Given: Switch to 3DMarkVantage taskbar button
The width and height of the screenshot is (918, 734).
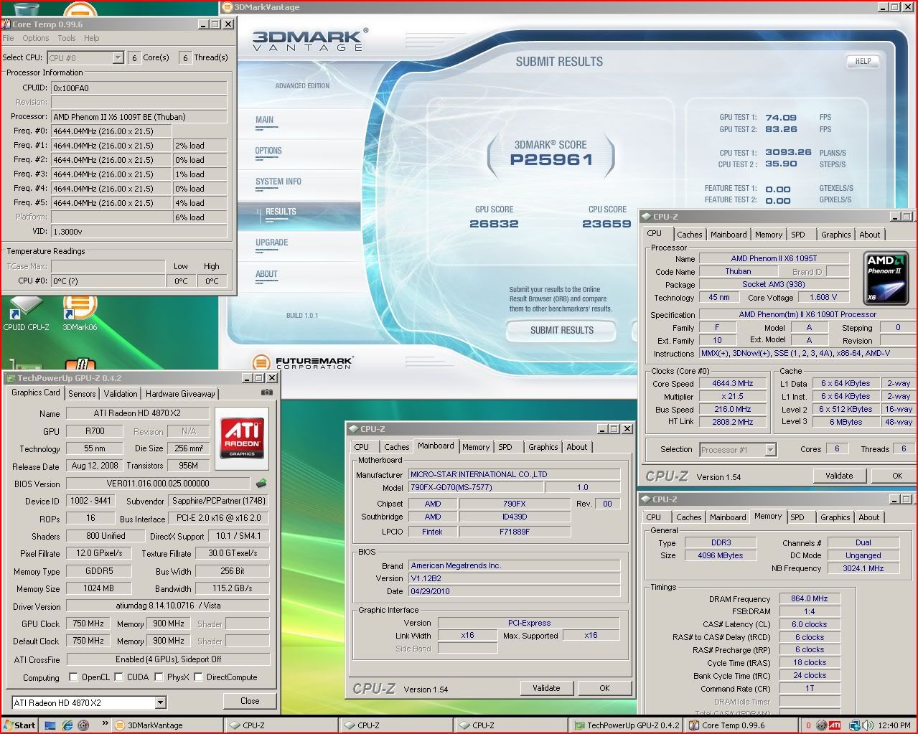Looking at the screenshot, I should [169, 725].
